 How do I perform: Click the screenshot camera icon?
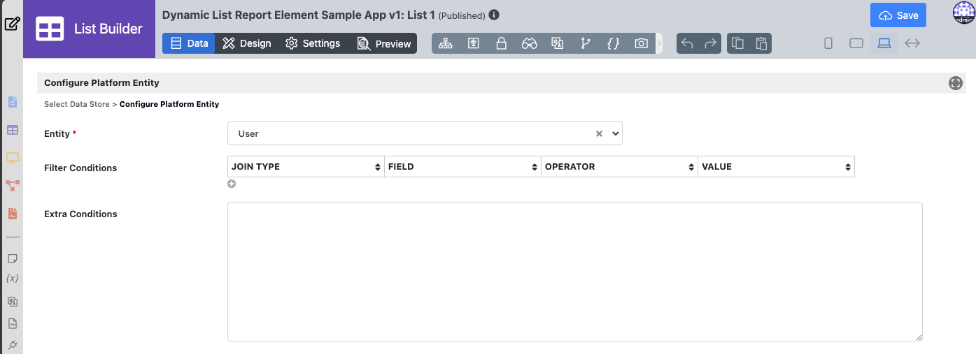[x=641, y=43]
